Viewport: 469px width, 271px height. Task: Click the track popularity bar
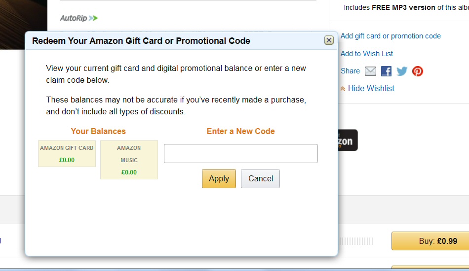pyautogui.click(x=356, y=241)
